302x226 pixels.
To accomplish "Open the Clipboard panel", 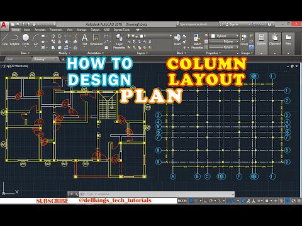I will pos(275,43).
